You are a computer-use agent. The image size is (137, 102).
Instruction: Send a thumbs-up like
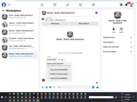click(x=98, y=87)
